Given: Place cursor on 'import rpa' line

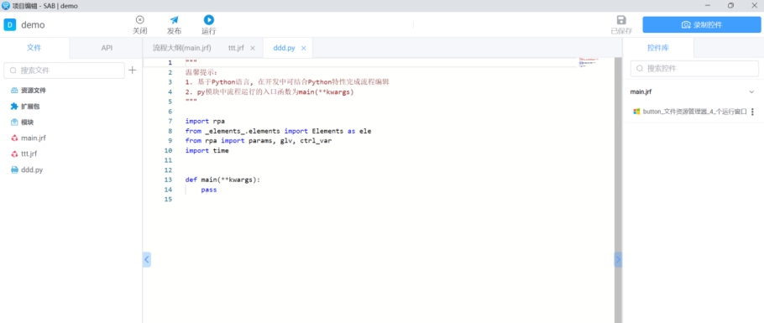Looking at the screenshot, I should (205, 122).
